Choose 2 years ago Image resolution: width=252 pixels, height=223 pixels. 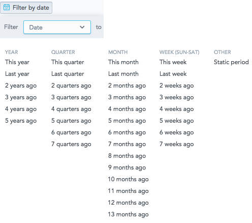click(x=21, y=86)
